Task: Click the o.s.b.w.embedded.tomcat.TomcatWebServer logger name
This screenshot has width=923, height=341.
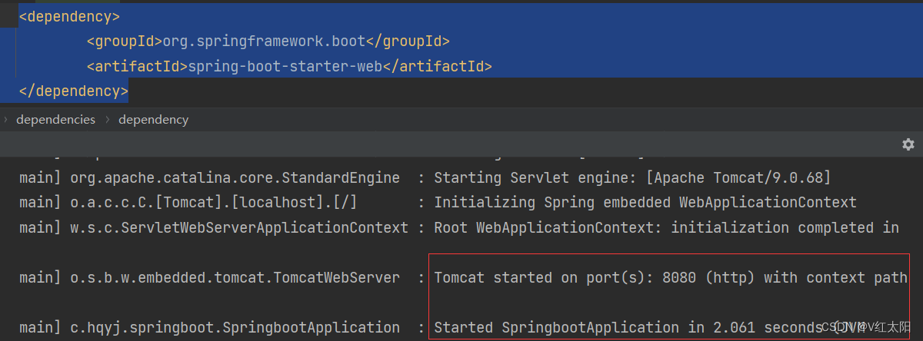Action: [235, 277]
